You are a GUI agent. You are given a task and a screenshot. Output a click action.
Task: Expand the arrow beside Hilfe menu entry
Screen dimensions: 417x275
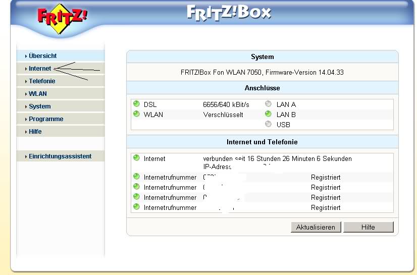pos(26,132)
